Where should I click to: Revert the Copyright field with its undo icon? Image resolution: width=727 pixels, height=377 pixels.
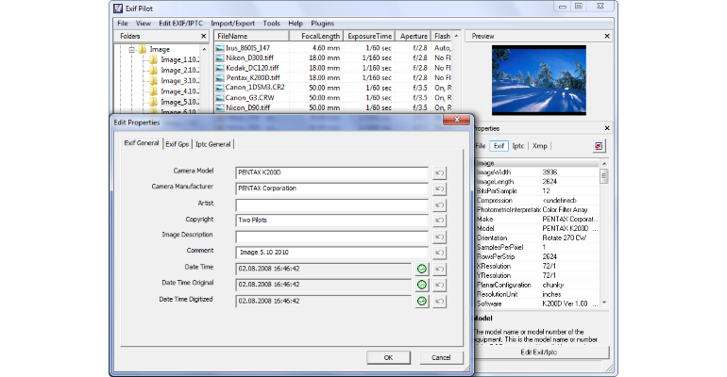[439, 221]
